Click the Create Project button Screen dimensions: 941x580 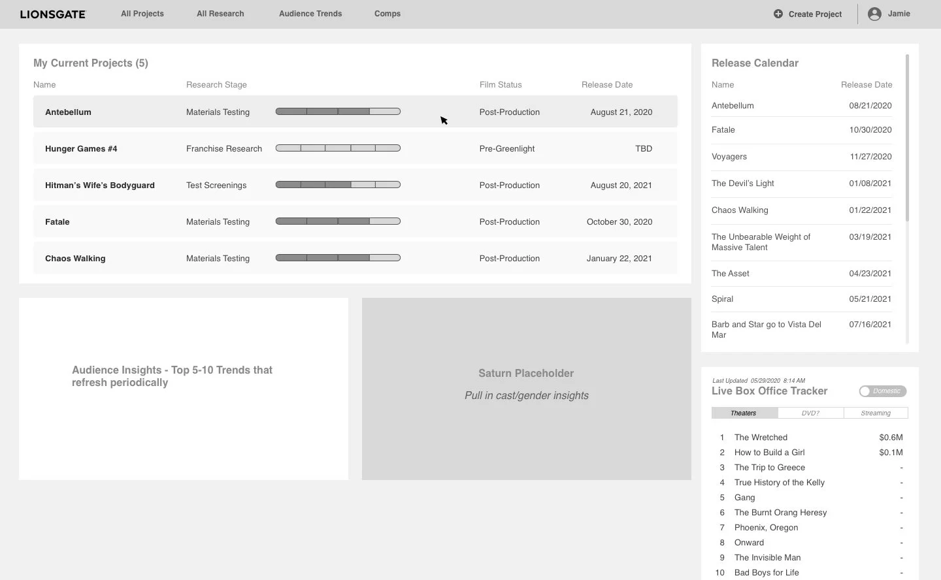pyautogui.click(x=808, y=14)
